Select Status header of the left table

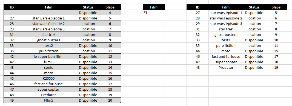[x=88, y=7]
